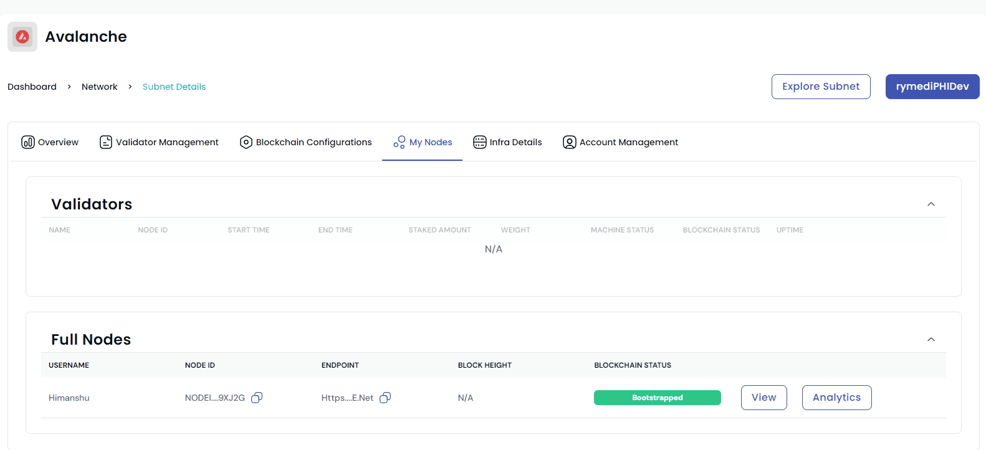Click the Avalanche title text
The width and height of the screenshot is (986, 450).
[86, 37]
